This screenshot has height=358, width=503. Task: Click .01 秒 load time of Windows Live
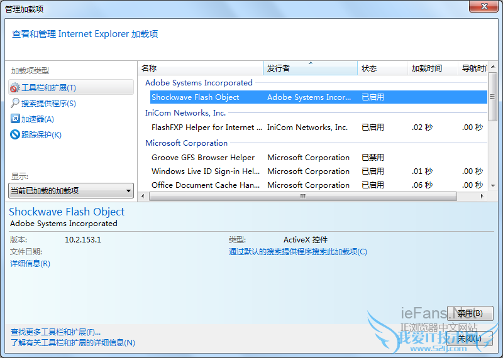coord(422,171)
